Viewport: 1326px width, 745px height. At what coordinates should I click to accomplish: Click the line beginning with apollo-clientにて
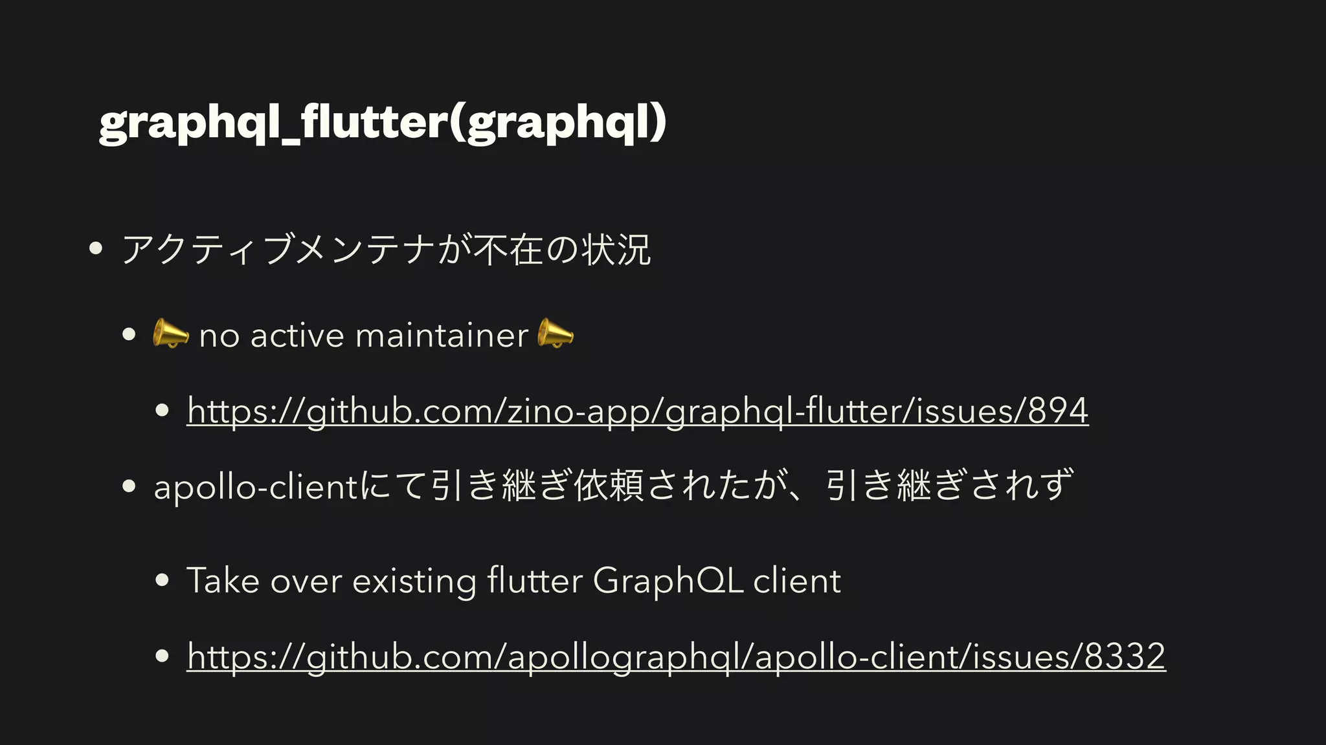click(x=612, y=486)
